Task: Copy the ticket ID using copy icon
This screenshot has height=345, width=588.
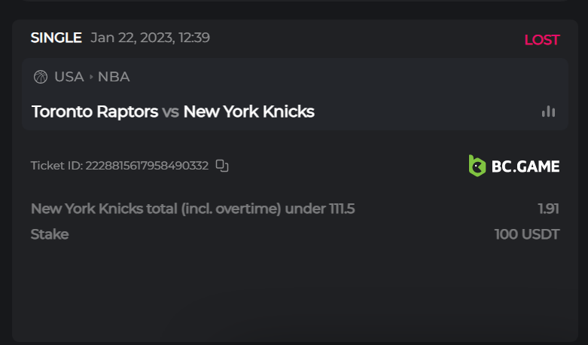Action: (x=222, y=166)
